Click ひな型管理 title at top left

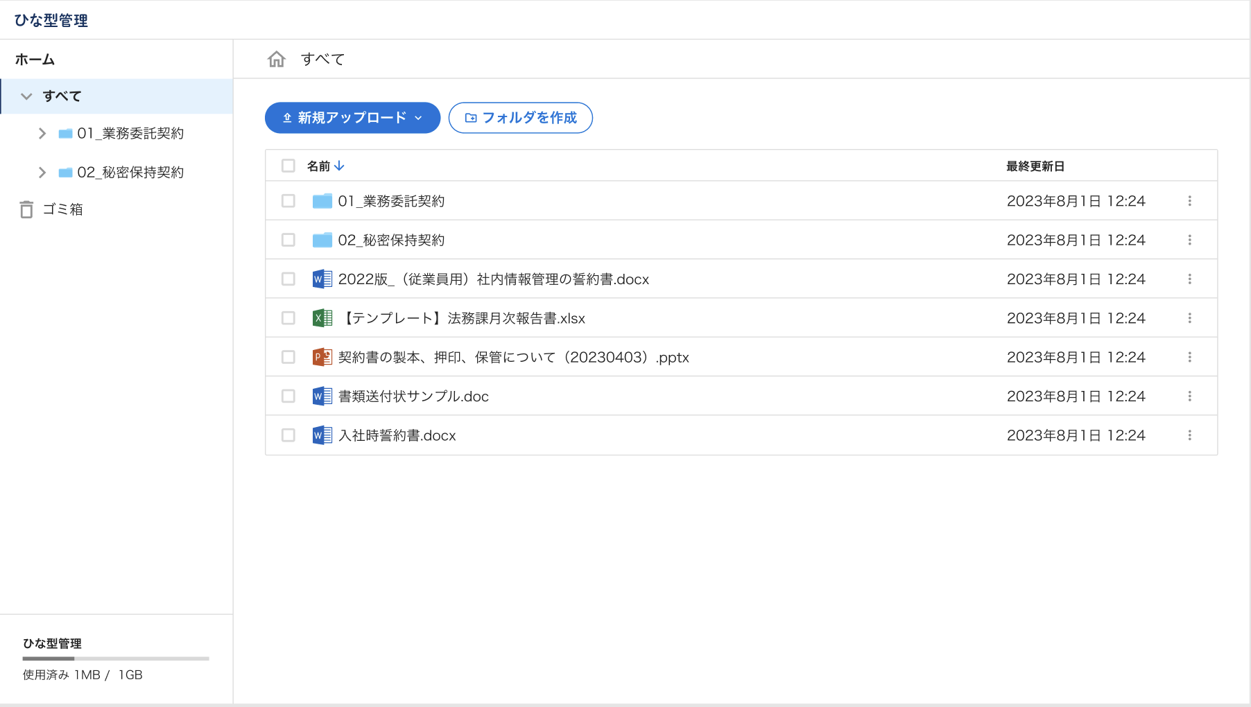coord(51,20)
